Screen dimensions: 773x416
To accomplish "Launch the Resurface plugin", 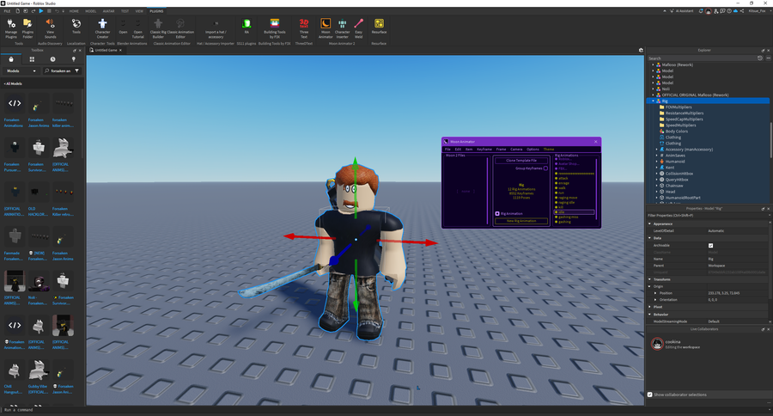I will pos(379,26).
